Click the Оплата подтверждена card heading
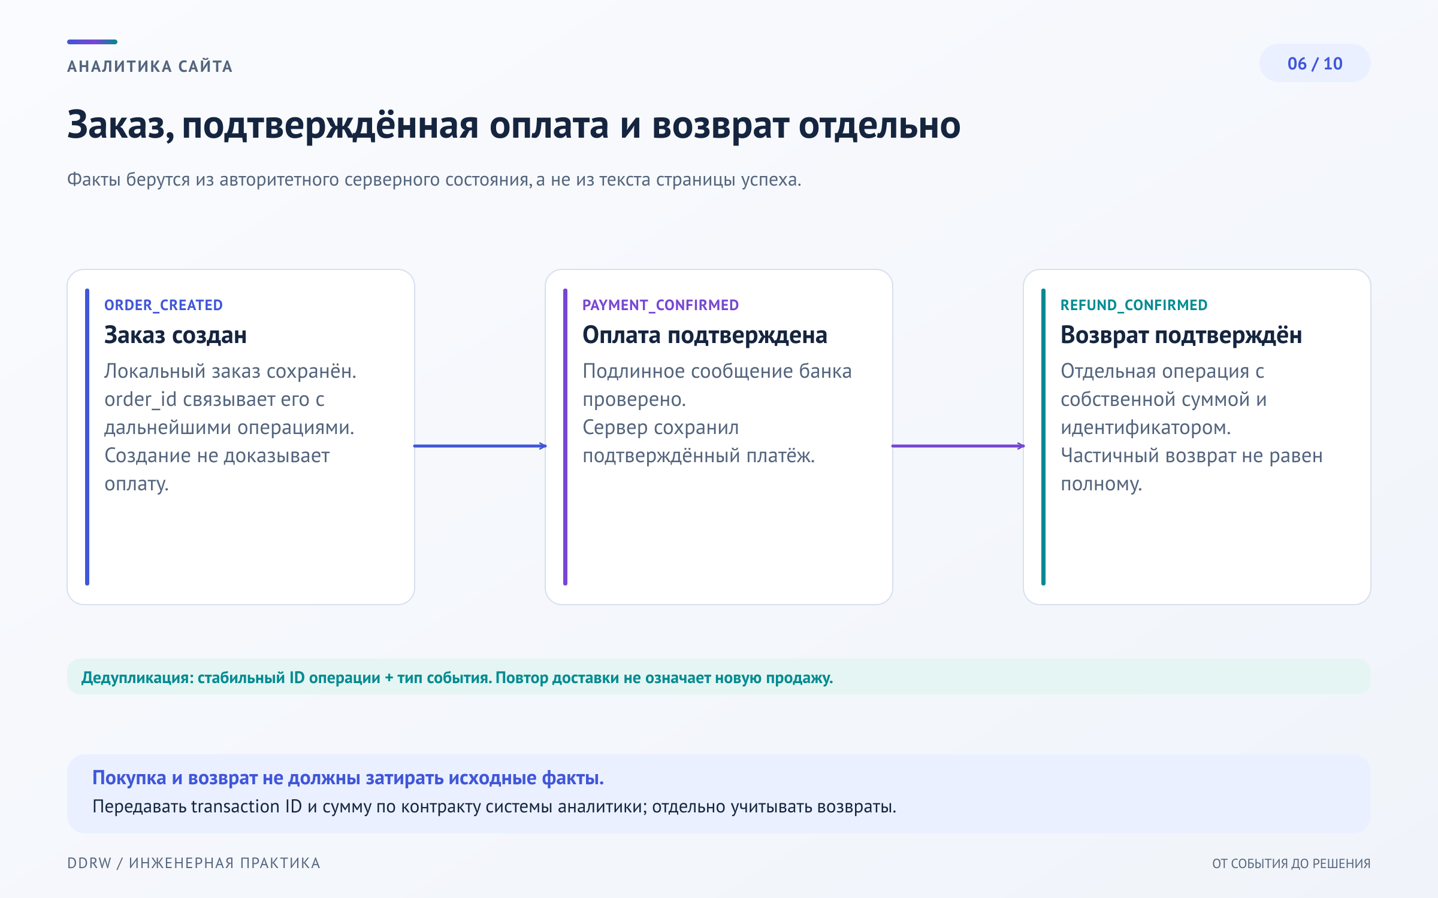The width and height of the screenshot is (1438, 898). 705,335
